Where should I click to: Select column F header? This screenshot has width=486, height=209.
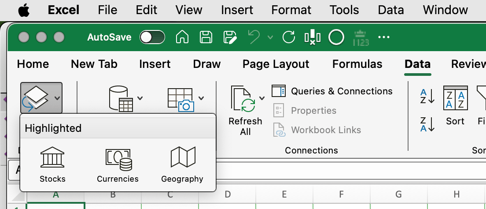click(341, 194)
